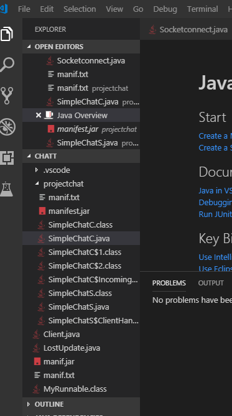
Task: Follow the 'Java in VS' documentation link
Action: tap(215, 190)
